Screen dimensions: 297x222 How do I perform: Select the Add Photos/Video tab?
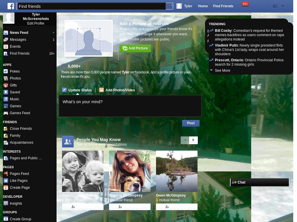coord(117,90)
